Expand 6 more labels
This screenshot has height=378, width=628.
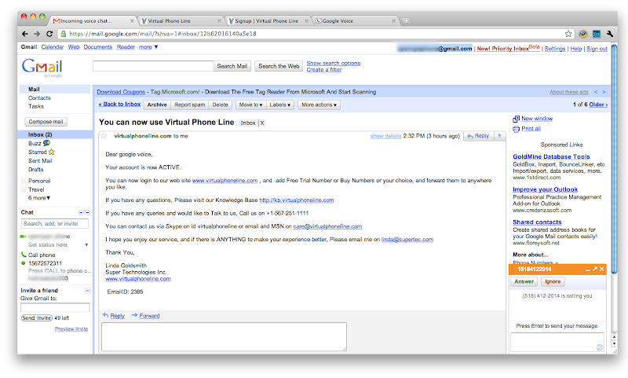[x=39, y=198]
